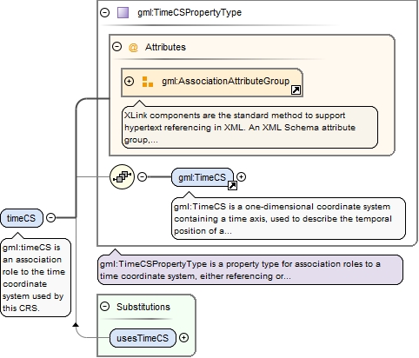Image resolution: width=419 pixels, height=358 pixels.
Task: Collapse the sequence compositor minus toggle
Action: tap(142, 176)
